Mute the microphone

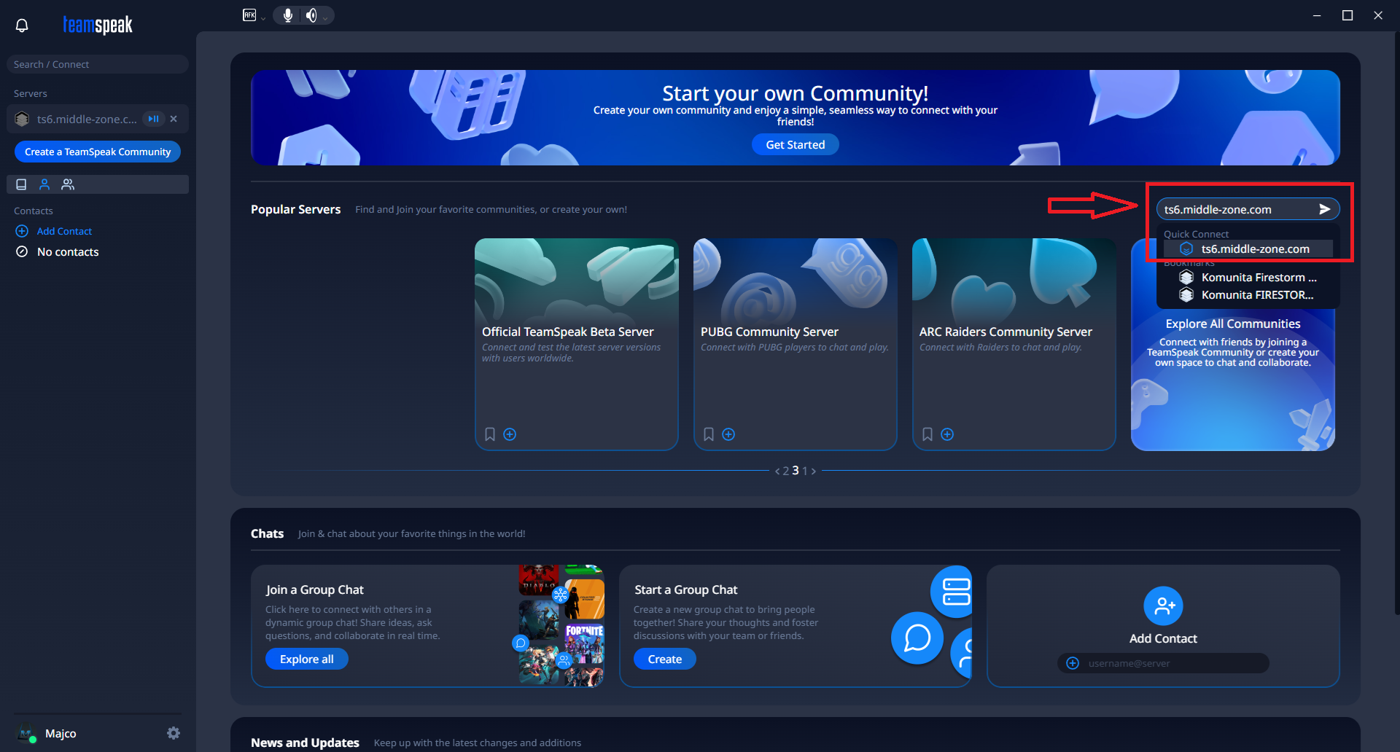click(288, 15)
